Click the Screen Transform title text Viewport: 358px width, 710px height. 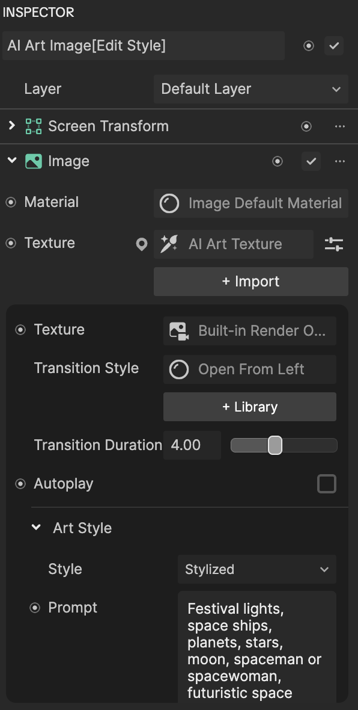click(x=109, y=126)
